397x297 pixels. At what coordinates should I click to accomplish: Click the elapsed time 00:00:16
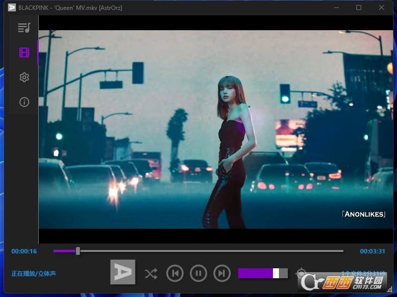click(x=24, y=251)
